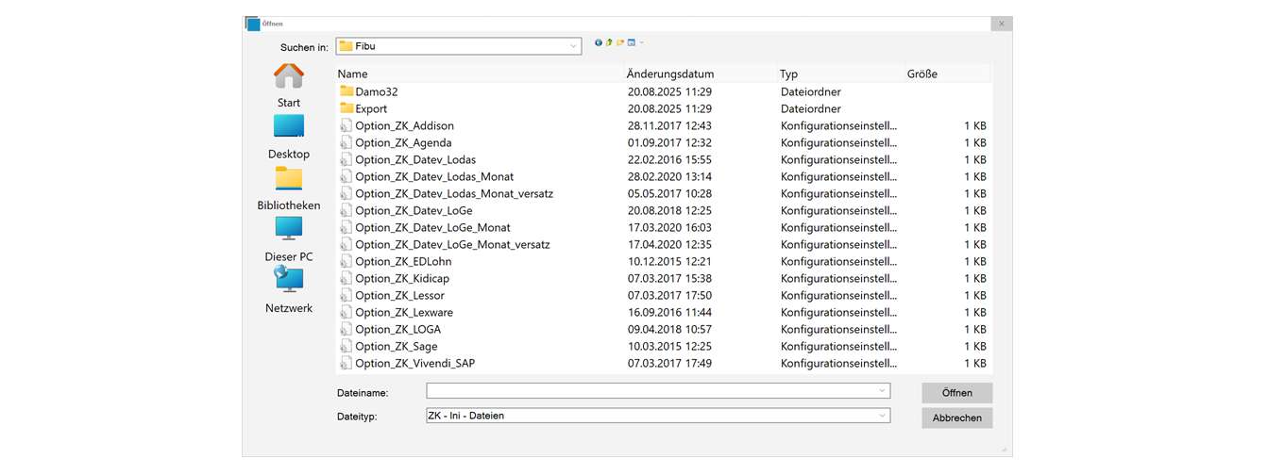Open the Dateityp dropdown list
This screenshot has height=475, width=1268.
[882, 416]
